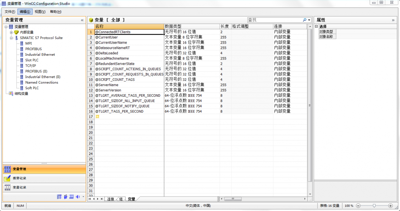
Task: Open the 文件(F) menu
Action: point(10,12)
